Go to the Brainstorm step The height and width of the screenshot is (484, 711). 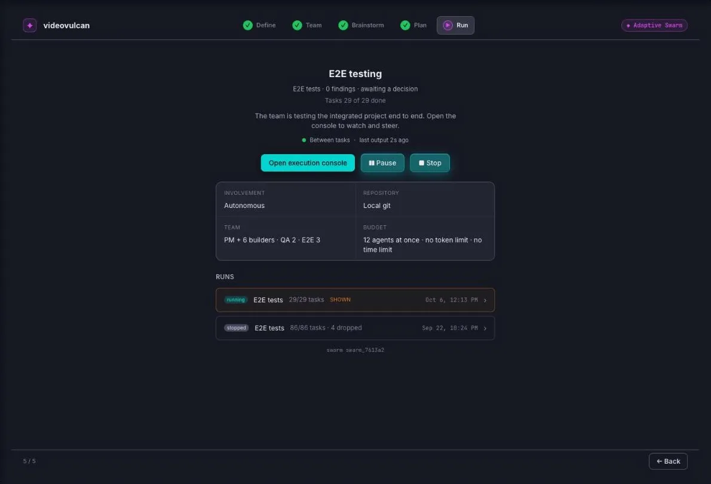361,26
